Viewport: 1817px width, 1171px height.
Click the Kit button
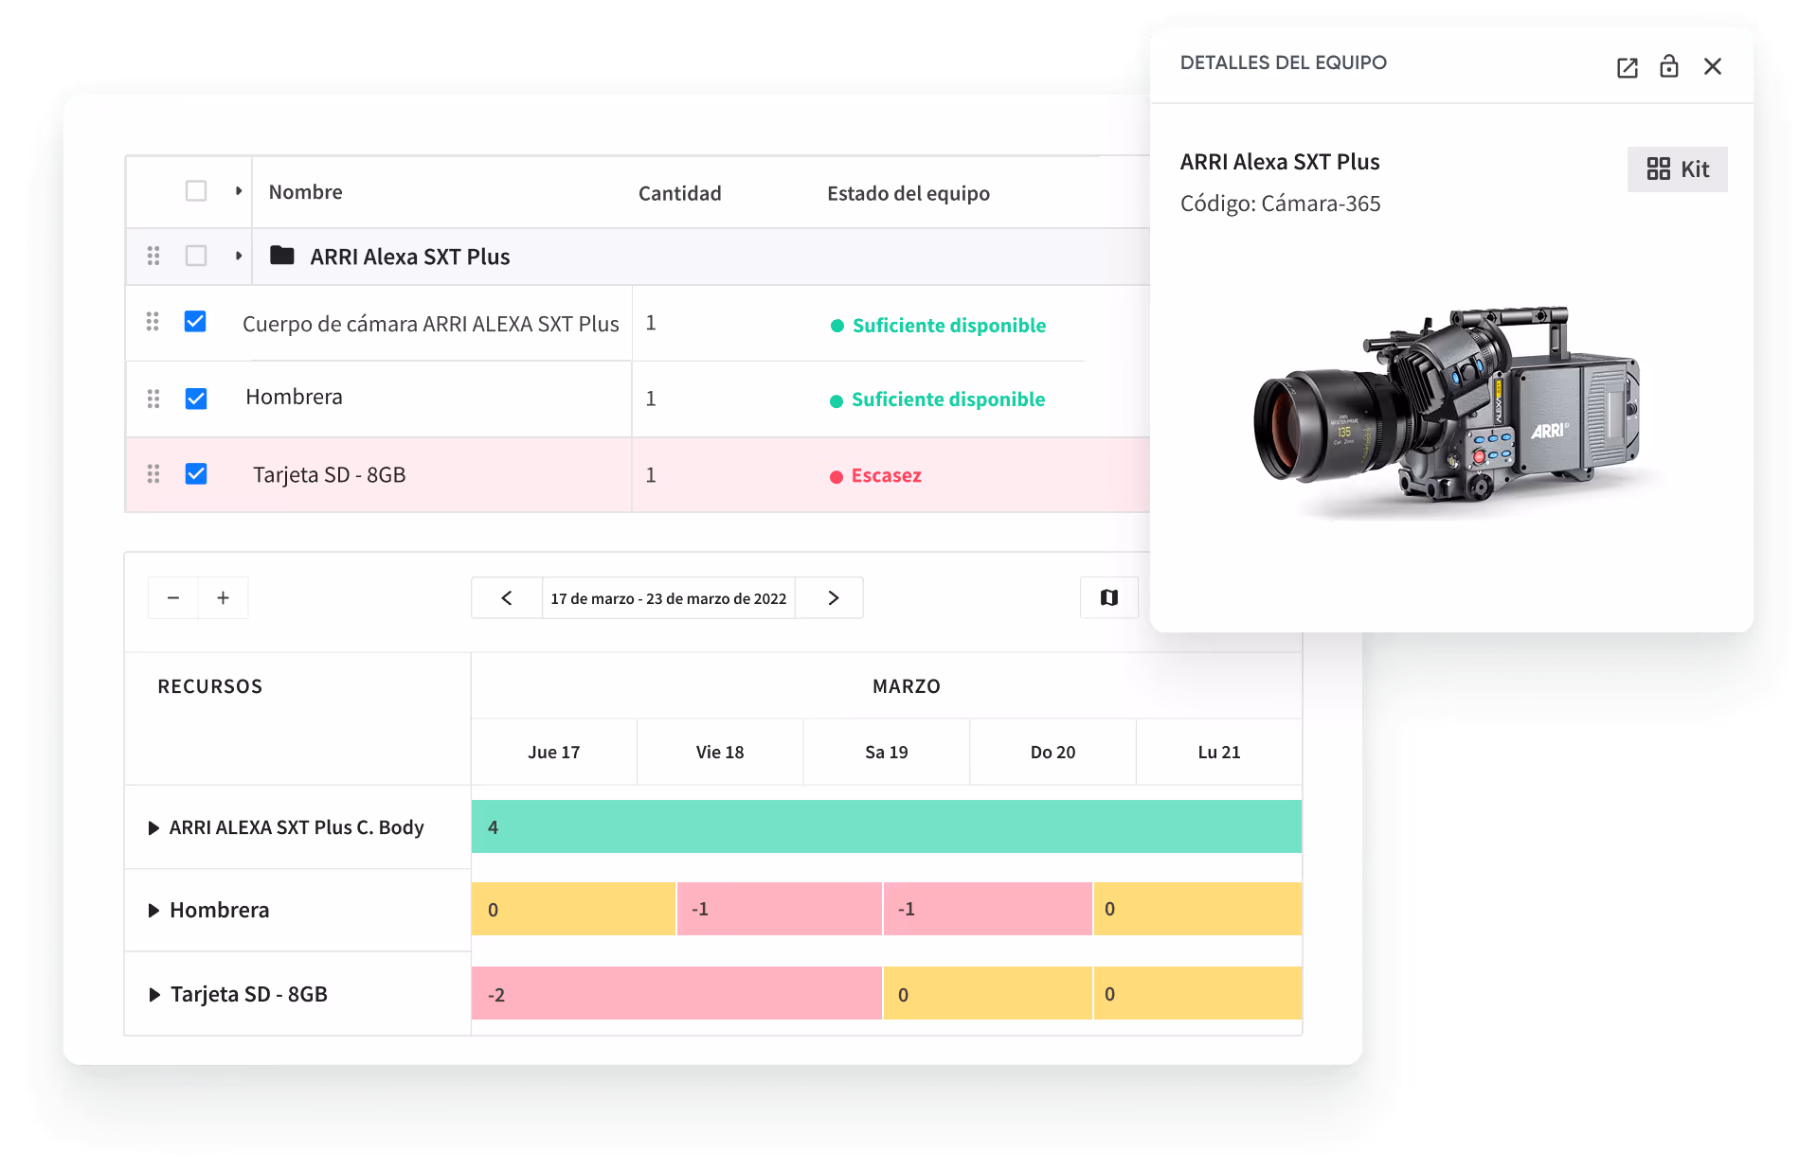tap(1677, 169)
